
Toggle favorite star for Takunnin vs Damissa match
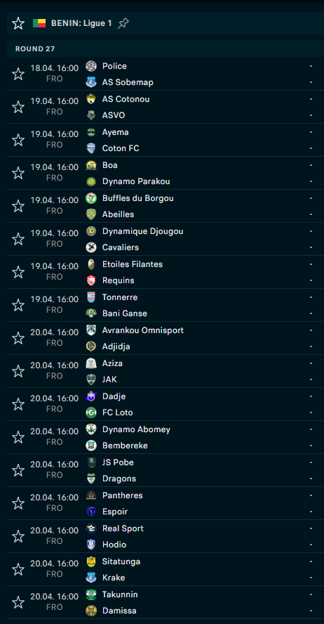click(x=18, y=602)
